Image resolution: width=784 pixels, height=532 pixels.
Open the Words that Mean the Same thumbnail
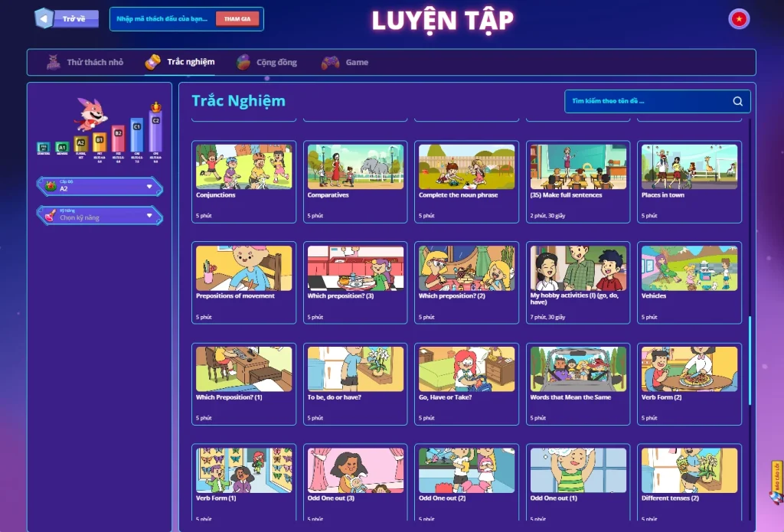(x=578, y=369)
